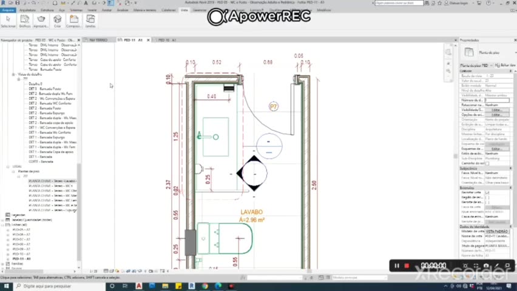Open the Gráficos ribbon panel icon
The width and height of the screenshot is (517, 291).
(x=25, y=21)
